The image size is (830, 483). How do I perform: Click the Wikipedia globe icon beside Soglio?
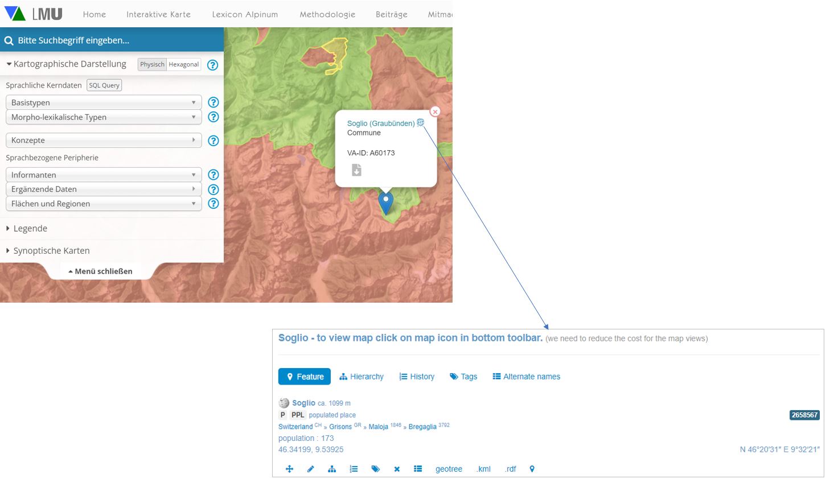[x=284, y=403]
